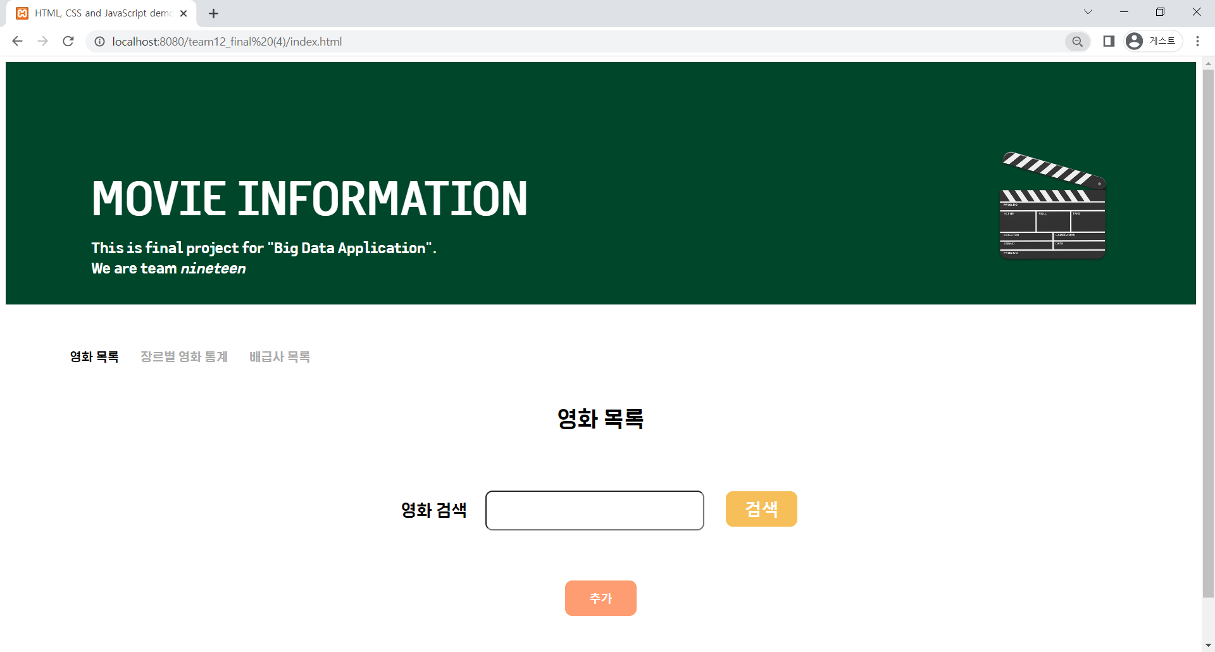Switch to the 배급사 목록 tab
Image resolution: width=1215 pixels, height=652 pixels.
[x=280, y=357]
